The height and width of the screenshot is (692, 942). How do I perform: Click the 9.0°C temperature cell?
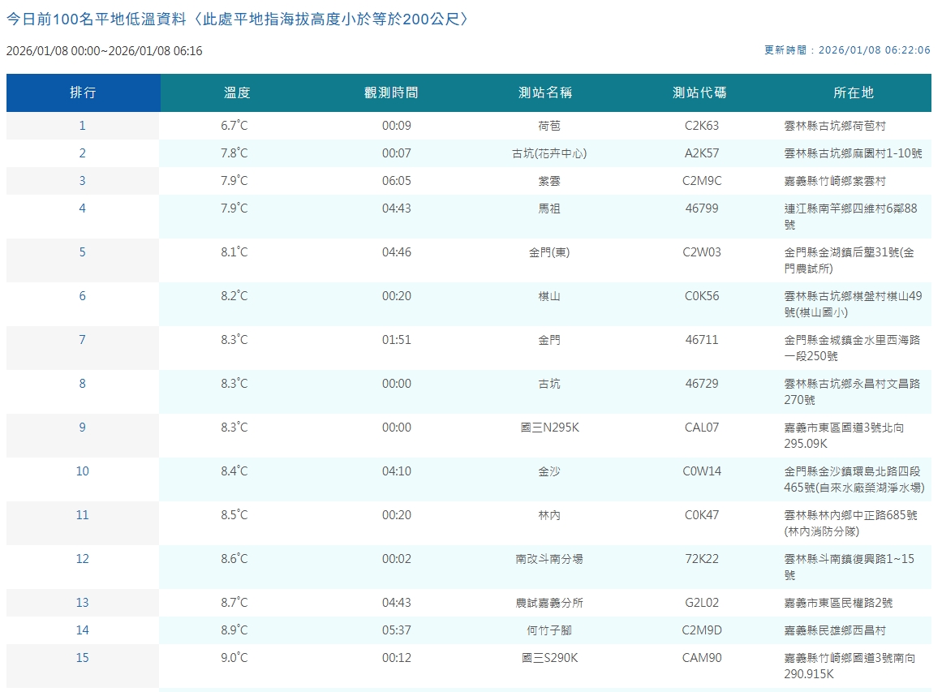click(x=234, y=659)
